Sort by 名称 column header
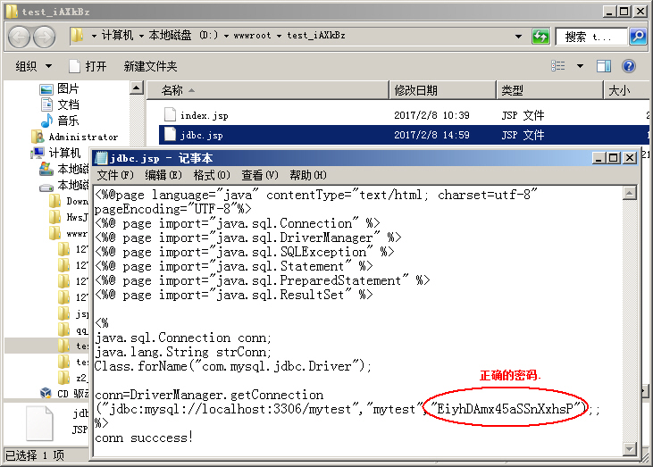 268,90
